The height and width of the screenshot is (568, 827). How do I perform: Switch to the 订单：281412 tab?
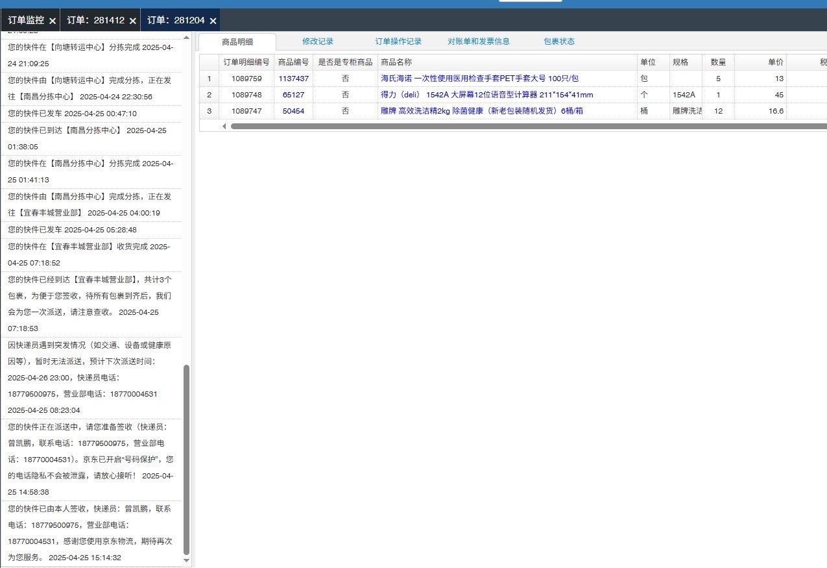tap(95, 21)
